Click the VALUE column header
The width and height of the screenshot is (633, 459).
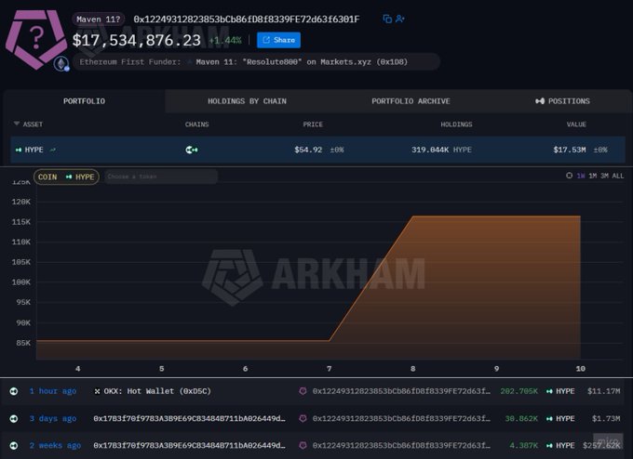pyautogui.click(x=576, y=125)
